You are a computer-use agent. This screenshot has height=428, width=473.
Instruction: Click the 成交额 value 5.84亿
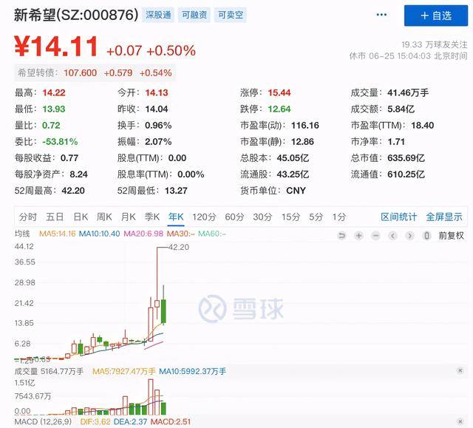401,109
